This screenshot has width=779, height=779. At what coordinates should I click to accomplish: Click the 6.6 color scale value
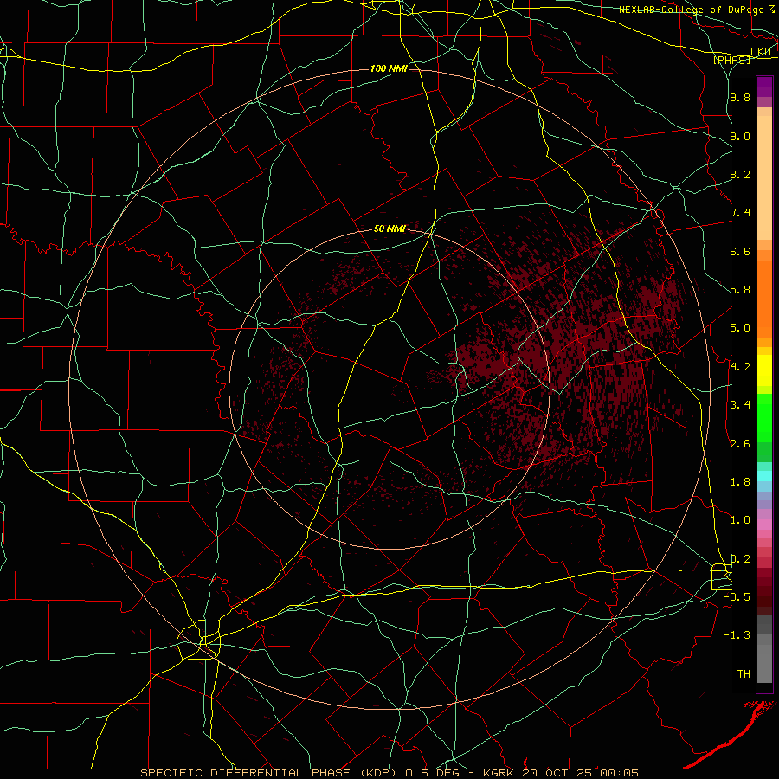[x=740, y=251]
